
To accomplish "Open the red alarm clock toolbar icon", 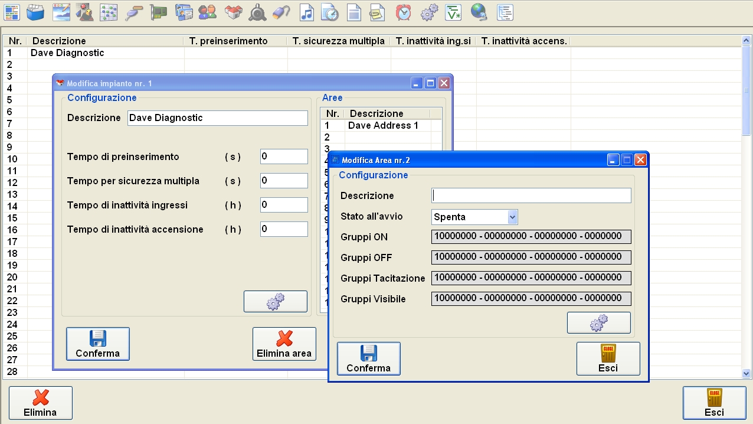I will [404, 12].
